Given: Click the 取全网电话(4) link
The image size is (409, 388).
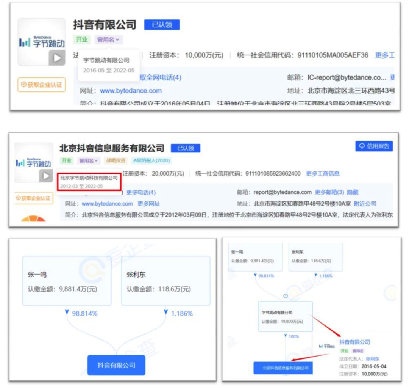Looking at the screenshot, I should pos(161,77).
